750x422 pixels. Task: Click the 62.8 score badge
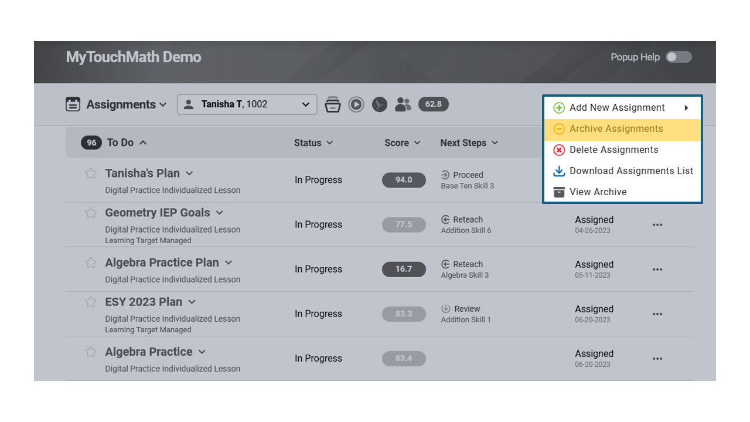(434, 104)
